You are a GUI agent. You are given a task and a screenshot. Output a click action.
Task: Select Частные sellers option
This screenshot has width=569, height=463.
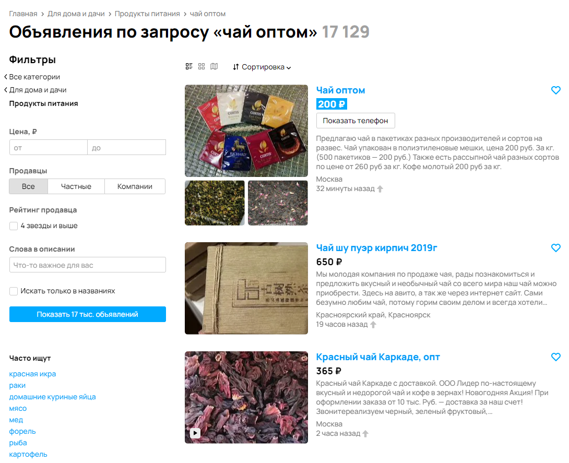point(76,186)
